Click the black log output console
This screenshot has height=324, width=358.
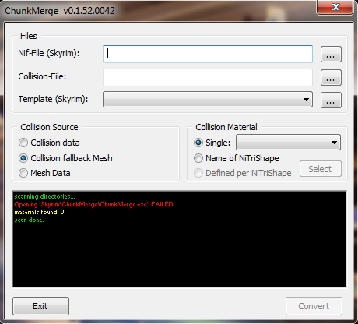click(179, 239)
